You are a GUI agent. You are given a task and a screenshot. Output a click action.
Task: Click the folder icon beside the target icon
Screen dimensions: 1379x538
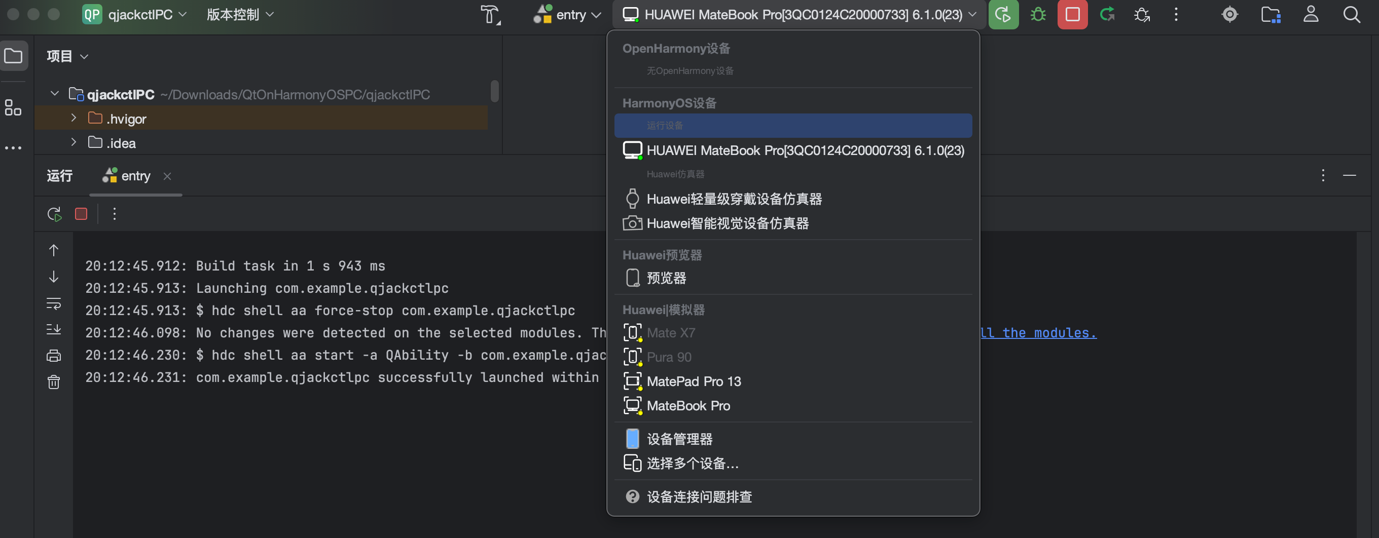point(1271,15)
